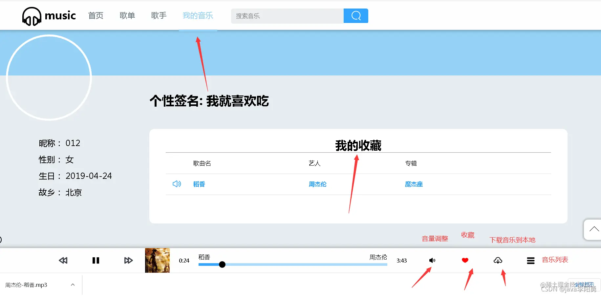Focus the 搜索音乐 search field

tap(287, 16)
